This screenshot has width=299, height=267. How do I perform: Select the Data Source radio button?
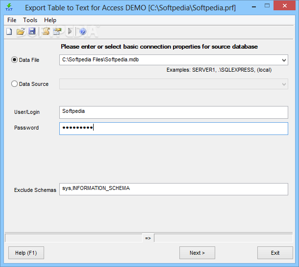pos(14,84)
